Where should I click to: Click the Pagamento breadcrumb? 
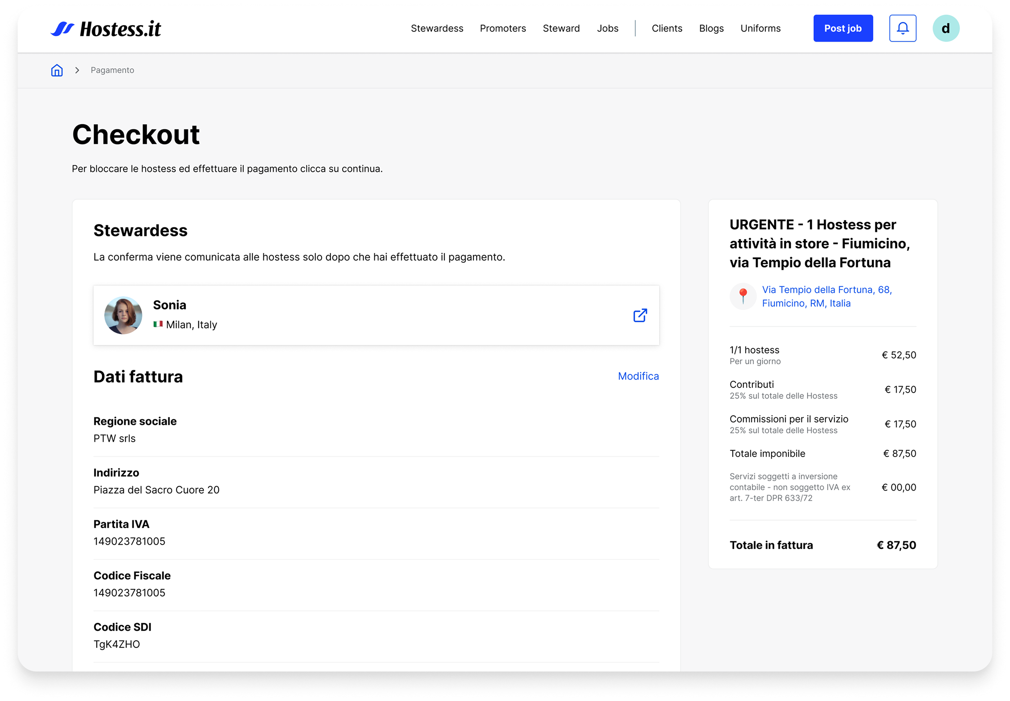pyautogui.click(x=112, y=70)
